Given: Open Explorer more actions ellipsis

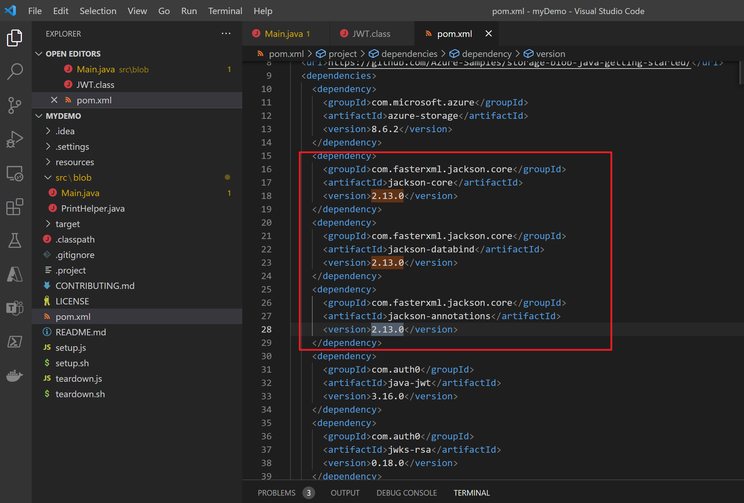Looking at the screenshot, I should (226, 34).
